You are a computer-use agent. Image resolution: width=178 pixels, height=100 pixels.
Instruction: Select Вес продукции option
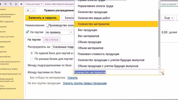pos(116,30)
